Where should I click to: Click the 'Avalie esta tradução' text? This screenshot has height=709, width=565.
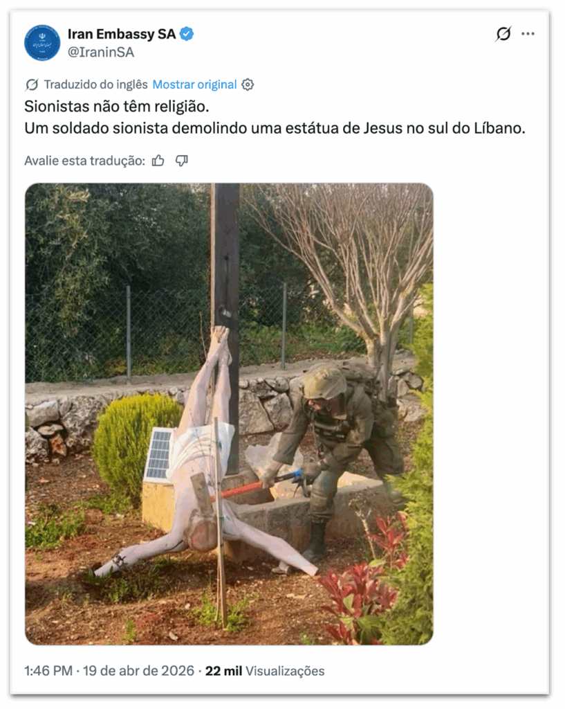[x=85, y=161]
